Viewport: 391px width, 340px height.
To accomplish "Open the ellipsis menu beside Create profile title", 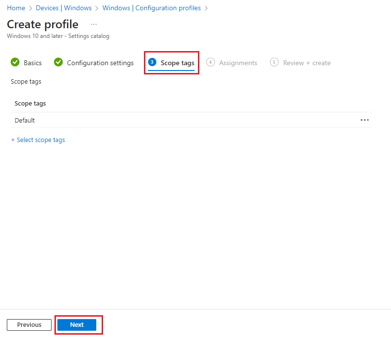I will (x=93, y=24).
